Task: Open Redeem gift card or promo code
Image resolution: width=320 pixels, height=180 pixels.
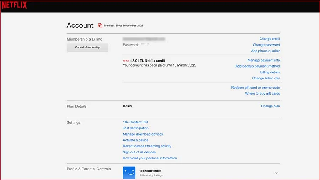Action: point(256,88)
